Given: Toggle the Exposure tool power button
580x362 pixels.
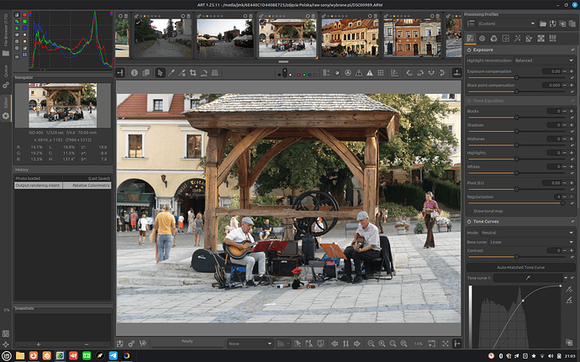Looking at the screenshot, I should 469,50.
